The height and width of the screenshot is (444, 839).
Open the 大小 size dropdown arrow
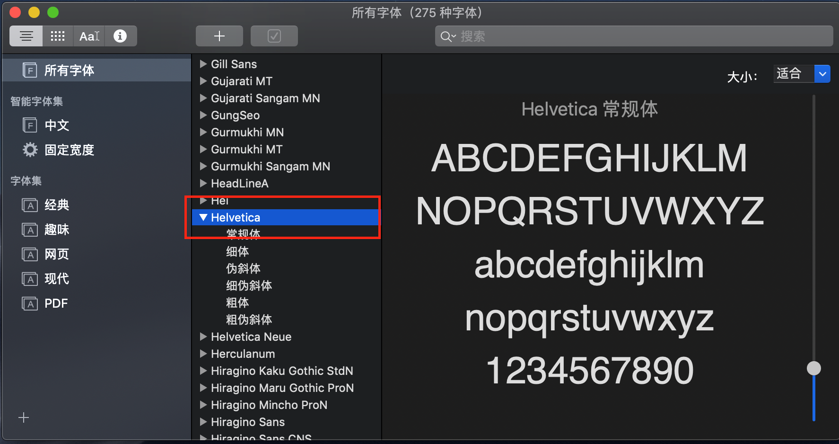[822, 74]
